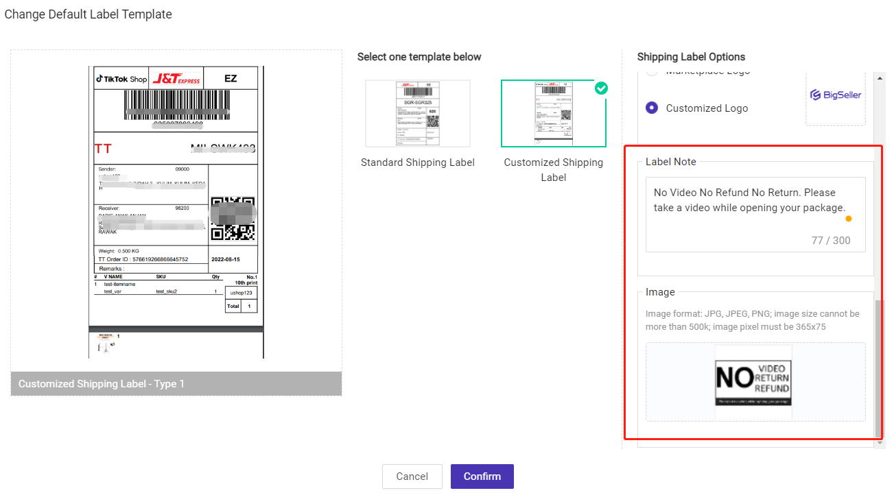894x495 pixels.
Task: Click the TikTok Shop logo on label preview
Action: coord(122,78)
